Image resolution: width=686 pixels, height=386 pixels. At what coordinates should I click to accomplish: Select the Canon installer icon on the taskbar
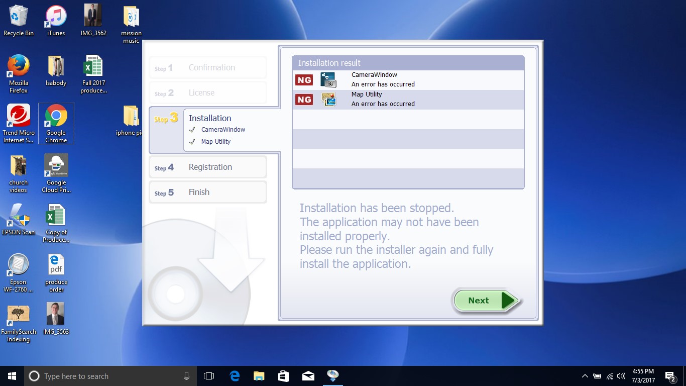click(x=332, y=375)
